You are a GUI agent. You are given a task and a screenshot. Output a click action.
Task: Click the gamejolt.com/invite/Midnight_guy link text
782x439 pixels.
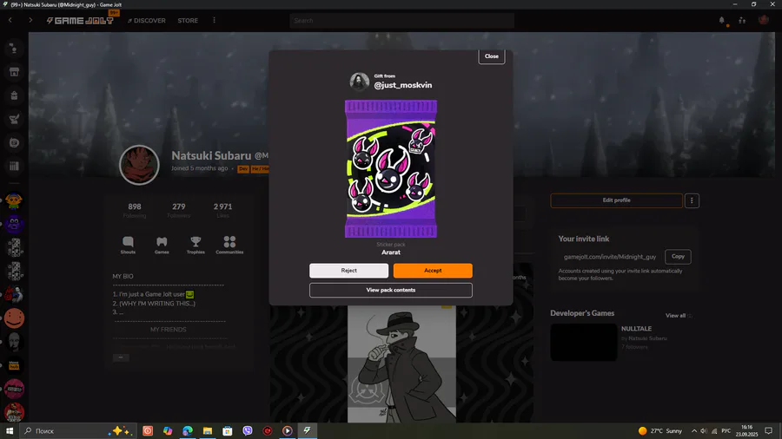[x=610, y=257]
